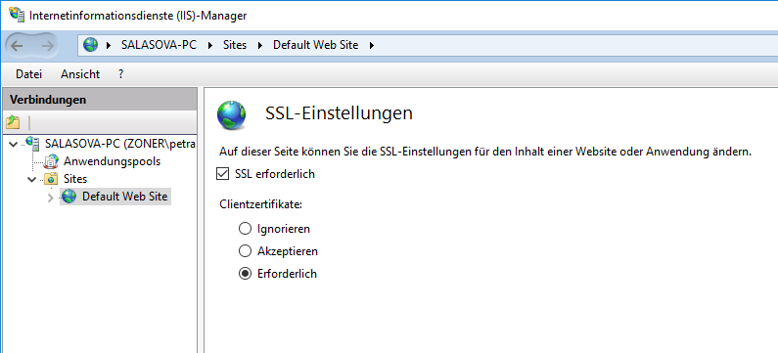This screenshot has width=778, height=353.
Task: Click the large SSL-Einstellungen globe icon
Action: 231,115
